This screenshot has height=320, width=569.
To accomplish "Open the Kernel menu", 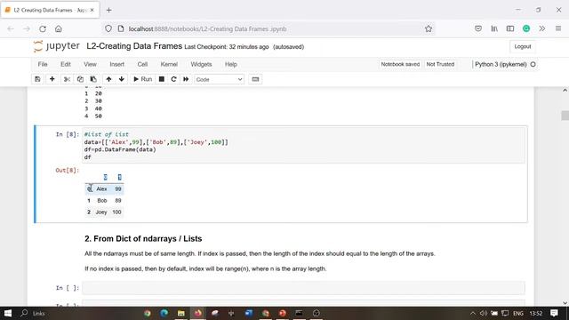I will coord(169,64).
